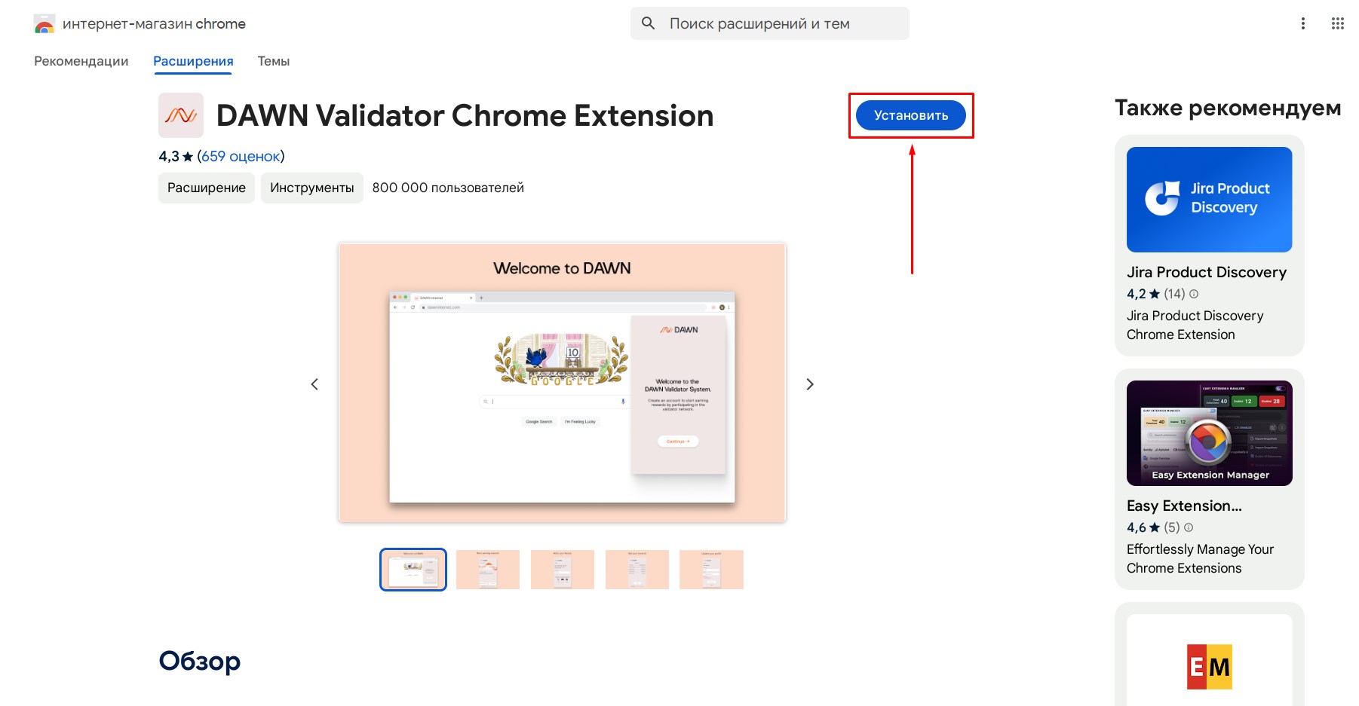Image resolution: width=1359 pixels, height=706 pixels.
Task: Open the Рекомендации tab
Action: pyautogui.click(x=81, y=61)
